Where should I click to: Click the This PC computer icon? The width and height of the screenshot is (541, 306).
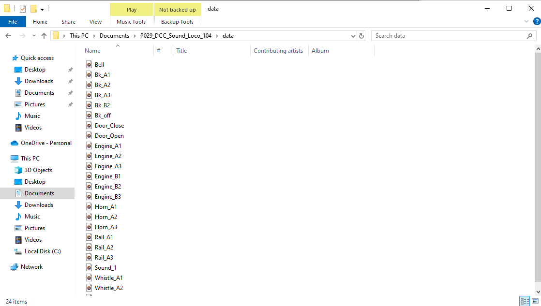pyautogui.click(x=15, y=159)
